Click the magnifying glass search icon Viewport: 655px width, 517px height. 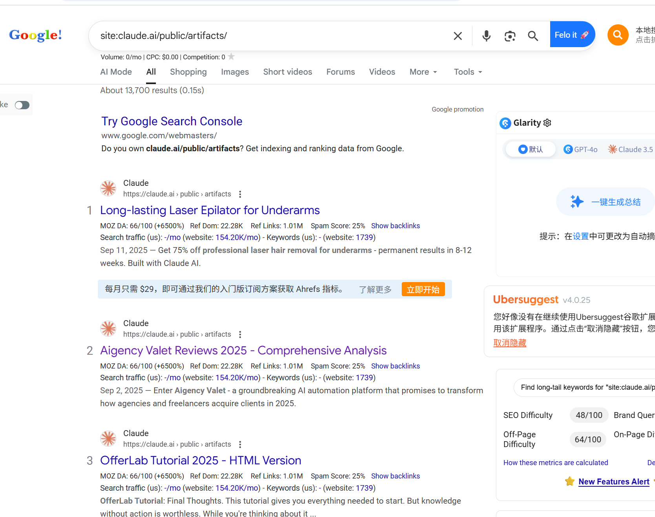click(x=533, y=36)
